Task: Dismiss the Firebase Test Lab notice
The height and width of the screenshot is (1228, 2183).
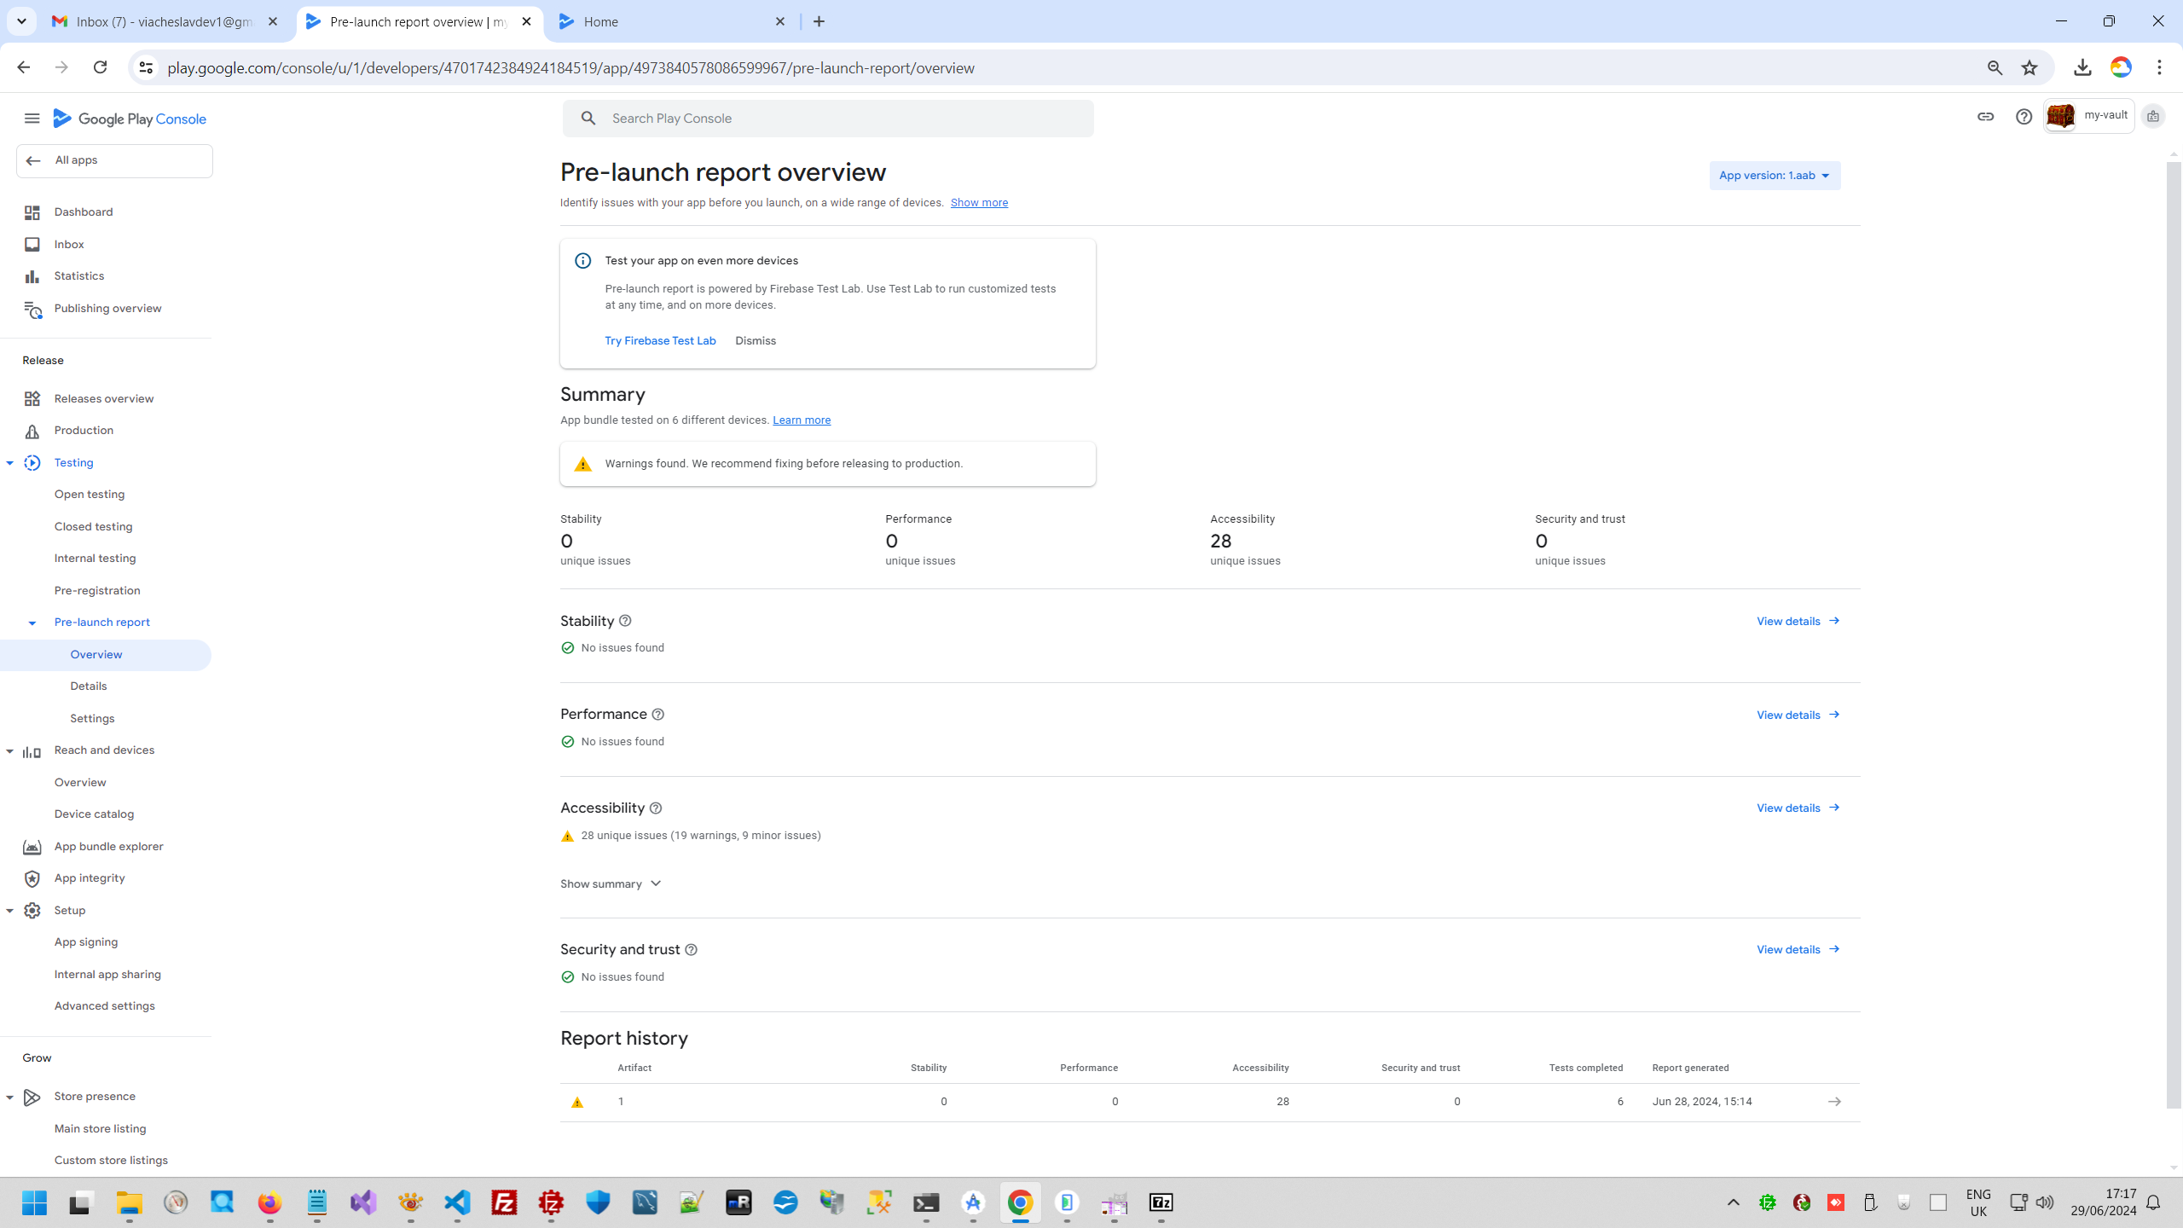Action: (756, 340)
